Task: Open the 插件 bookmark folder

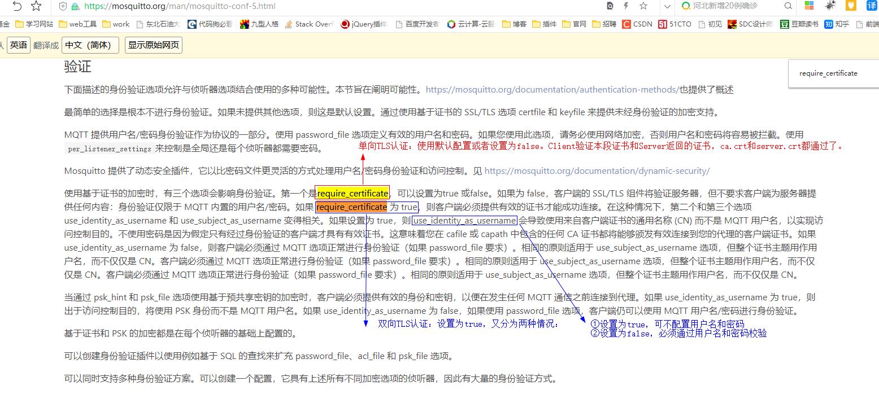Action: click(544, 24)
